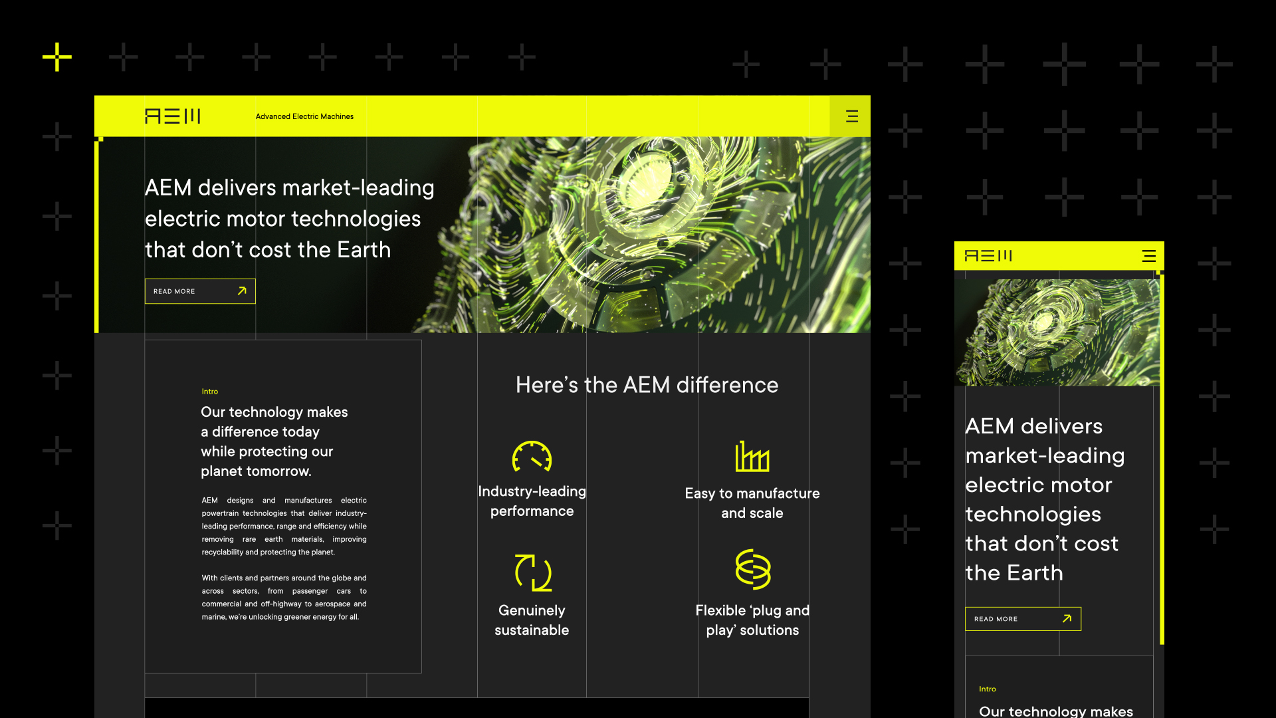1276x718 pixels.
Task: Click the Genuinely sustainable label
Action: click(532, 620)
